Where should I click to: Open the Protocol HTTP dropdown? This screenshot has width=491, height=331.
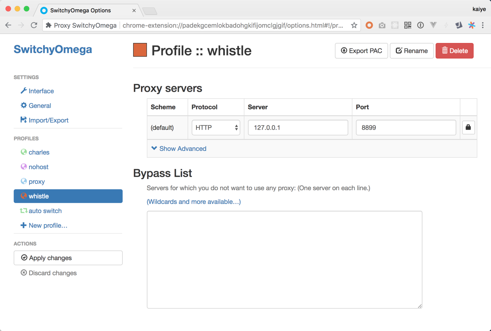tap(216, 128)
